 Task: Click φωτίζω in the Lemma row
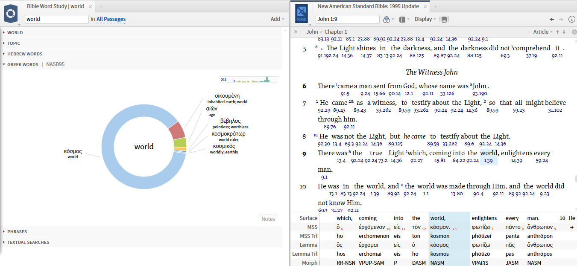click(482, 245)
